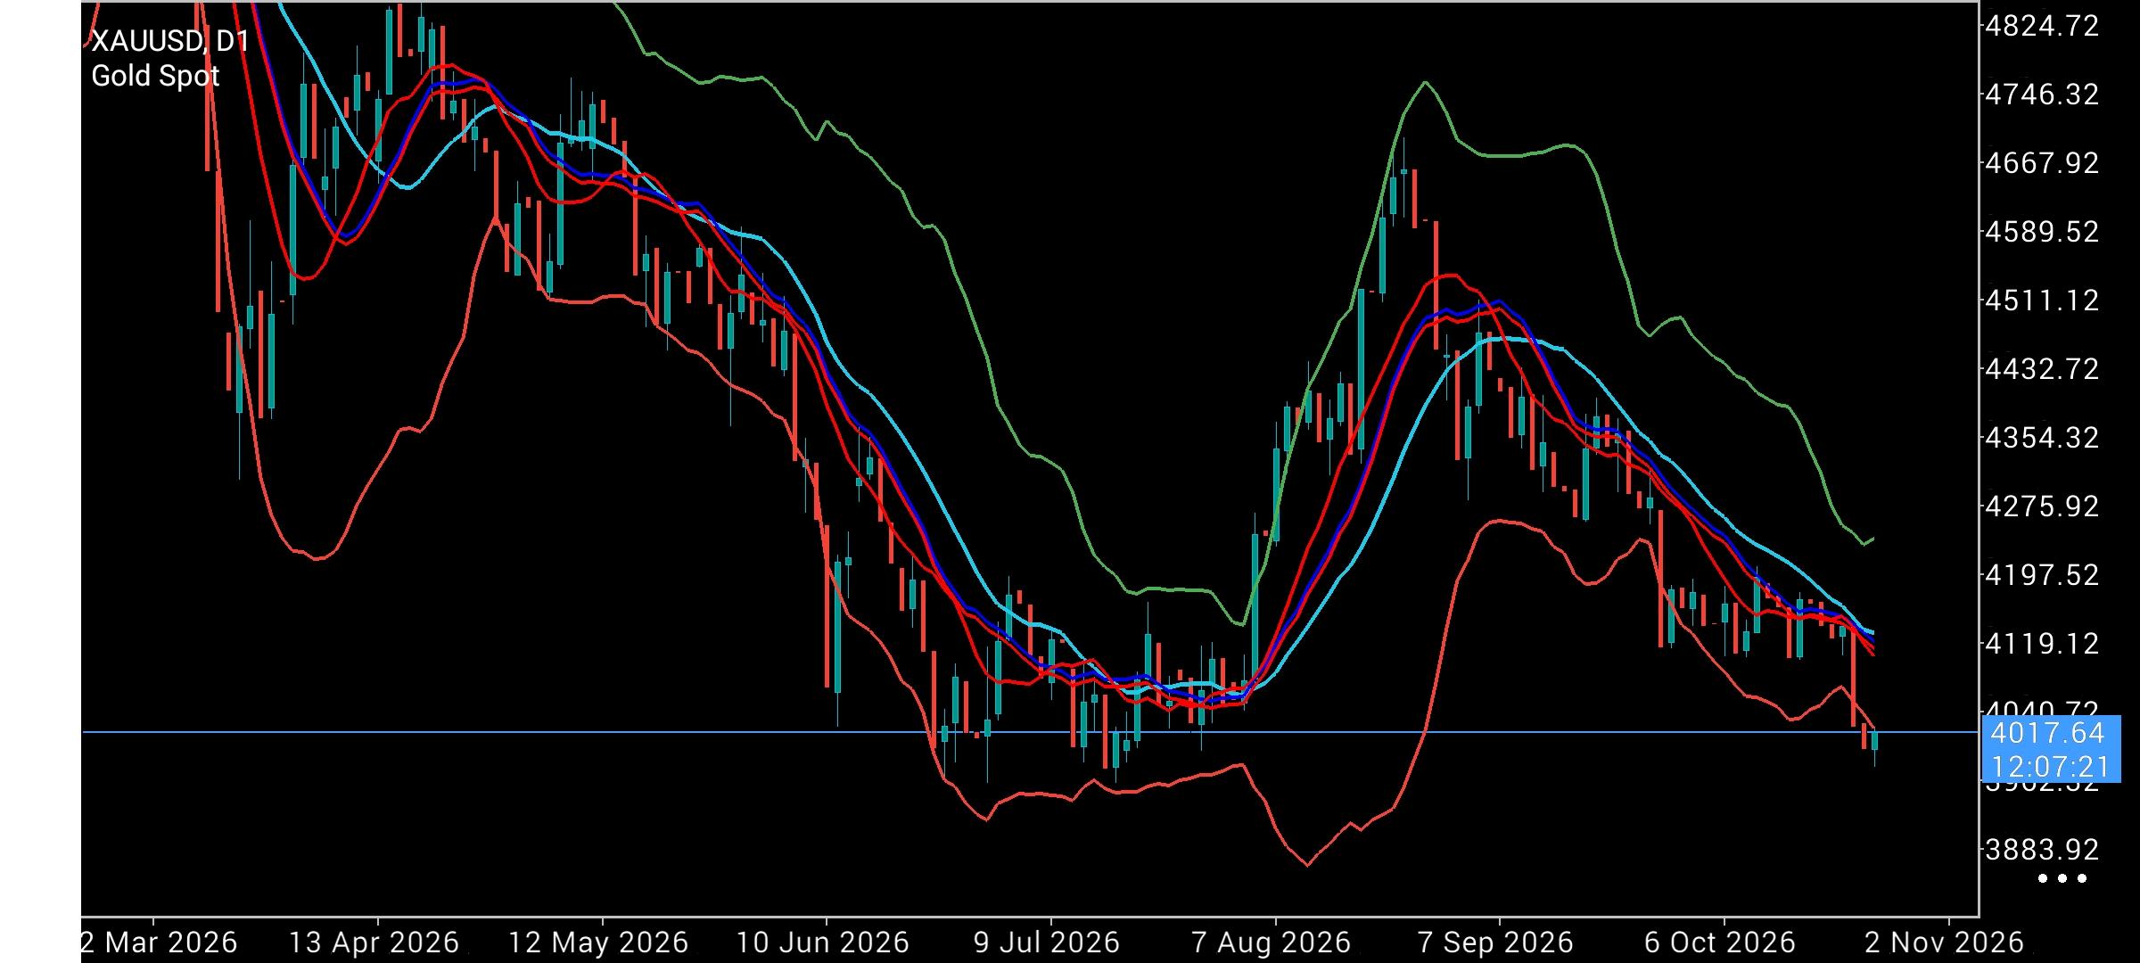
Task: Select the 6 Oct 2026 date label
Action: (1720, 942)
